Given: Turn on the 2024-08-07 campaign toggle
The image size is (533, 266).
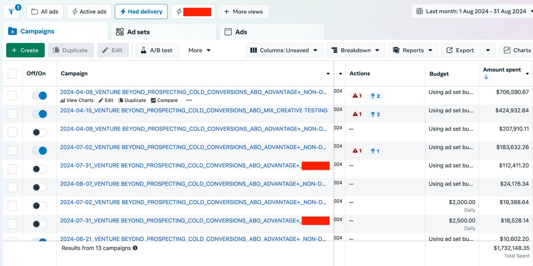Looking at the screenshot, I should (40, 187).
